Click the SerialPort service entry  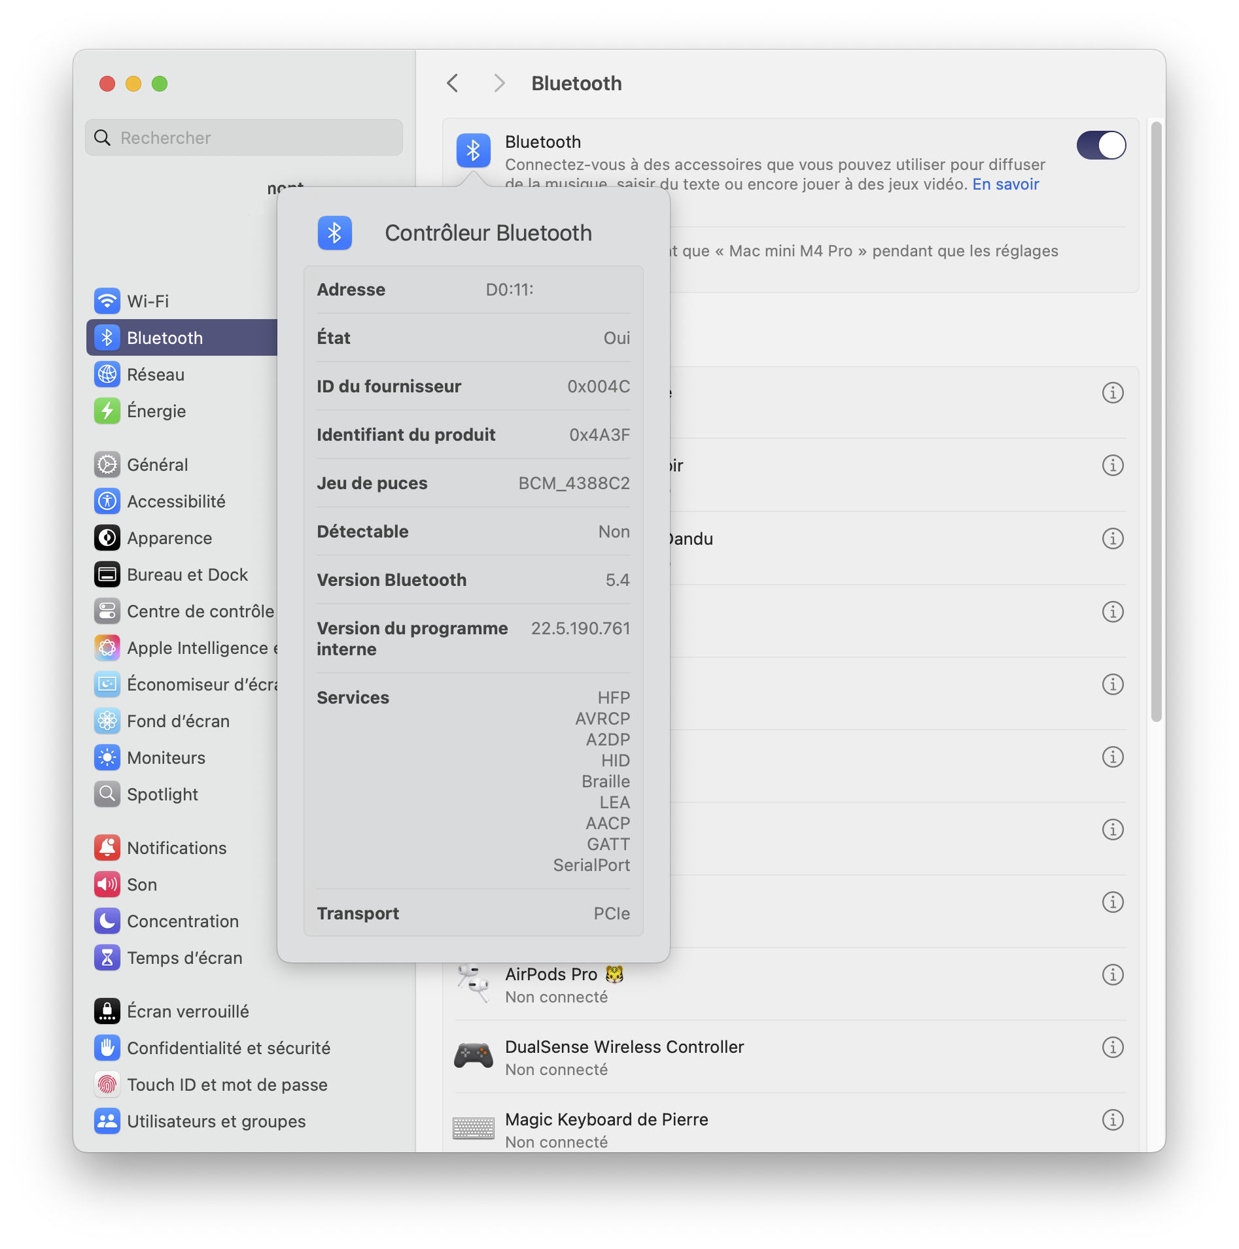(x=591, y=865)
